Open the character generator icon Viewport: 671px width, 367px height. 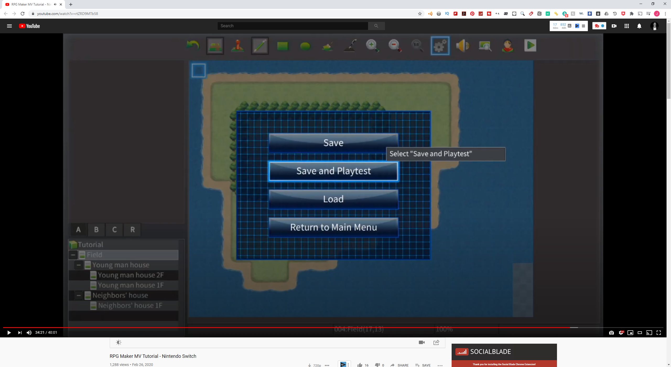[x=508, y=46]
